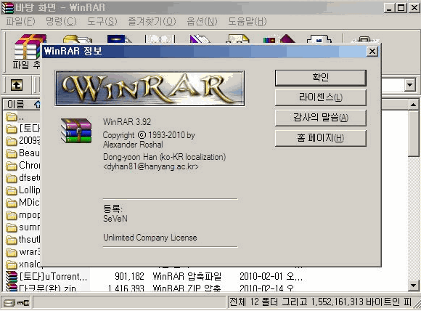Click the SeVeN registration name

click(115, 219)
